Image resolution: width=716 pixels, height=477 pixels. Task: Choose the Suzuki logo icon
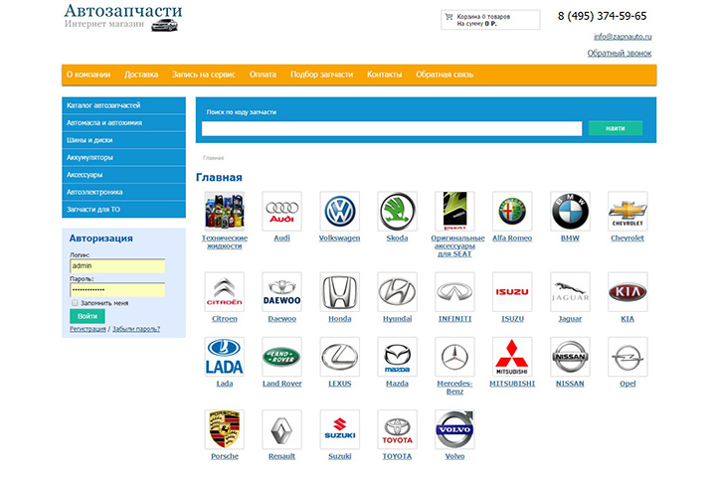340,429
